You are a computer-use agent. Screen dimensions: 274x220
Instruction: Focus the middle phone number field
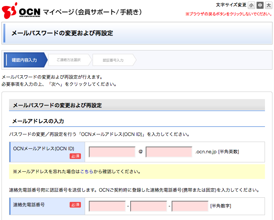(x=149, y=206)
